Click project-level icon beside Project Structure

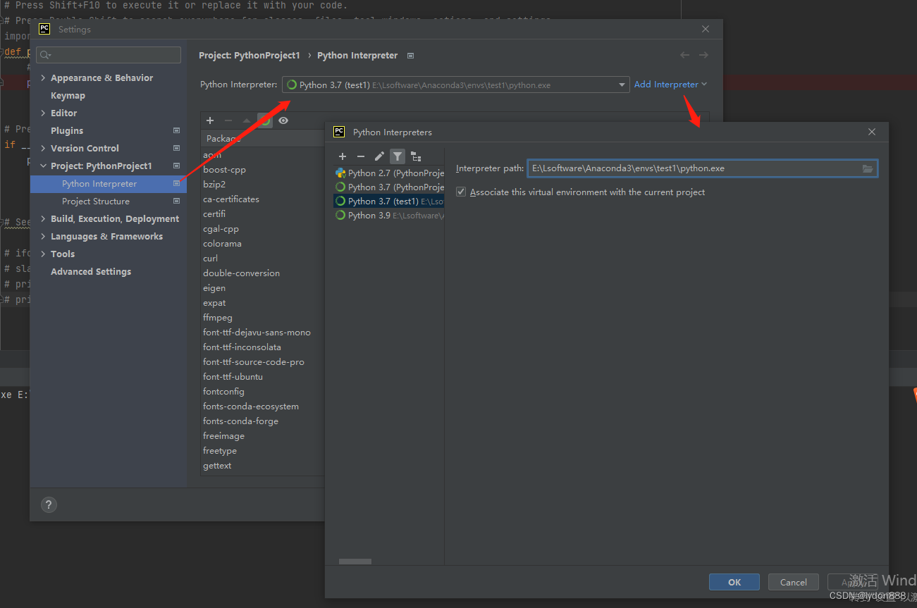click(x=176, y=201)
